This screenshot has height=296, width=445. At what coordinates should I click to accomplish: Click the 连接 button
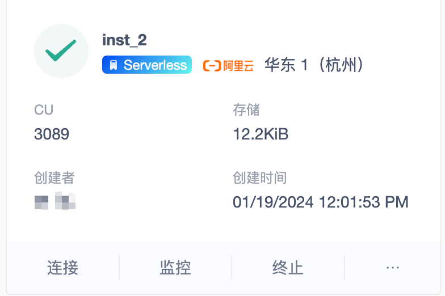[62, 267]
